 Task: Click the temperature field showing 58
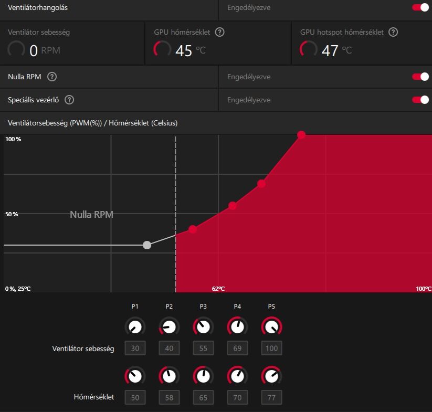point(169,397)
